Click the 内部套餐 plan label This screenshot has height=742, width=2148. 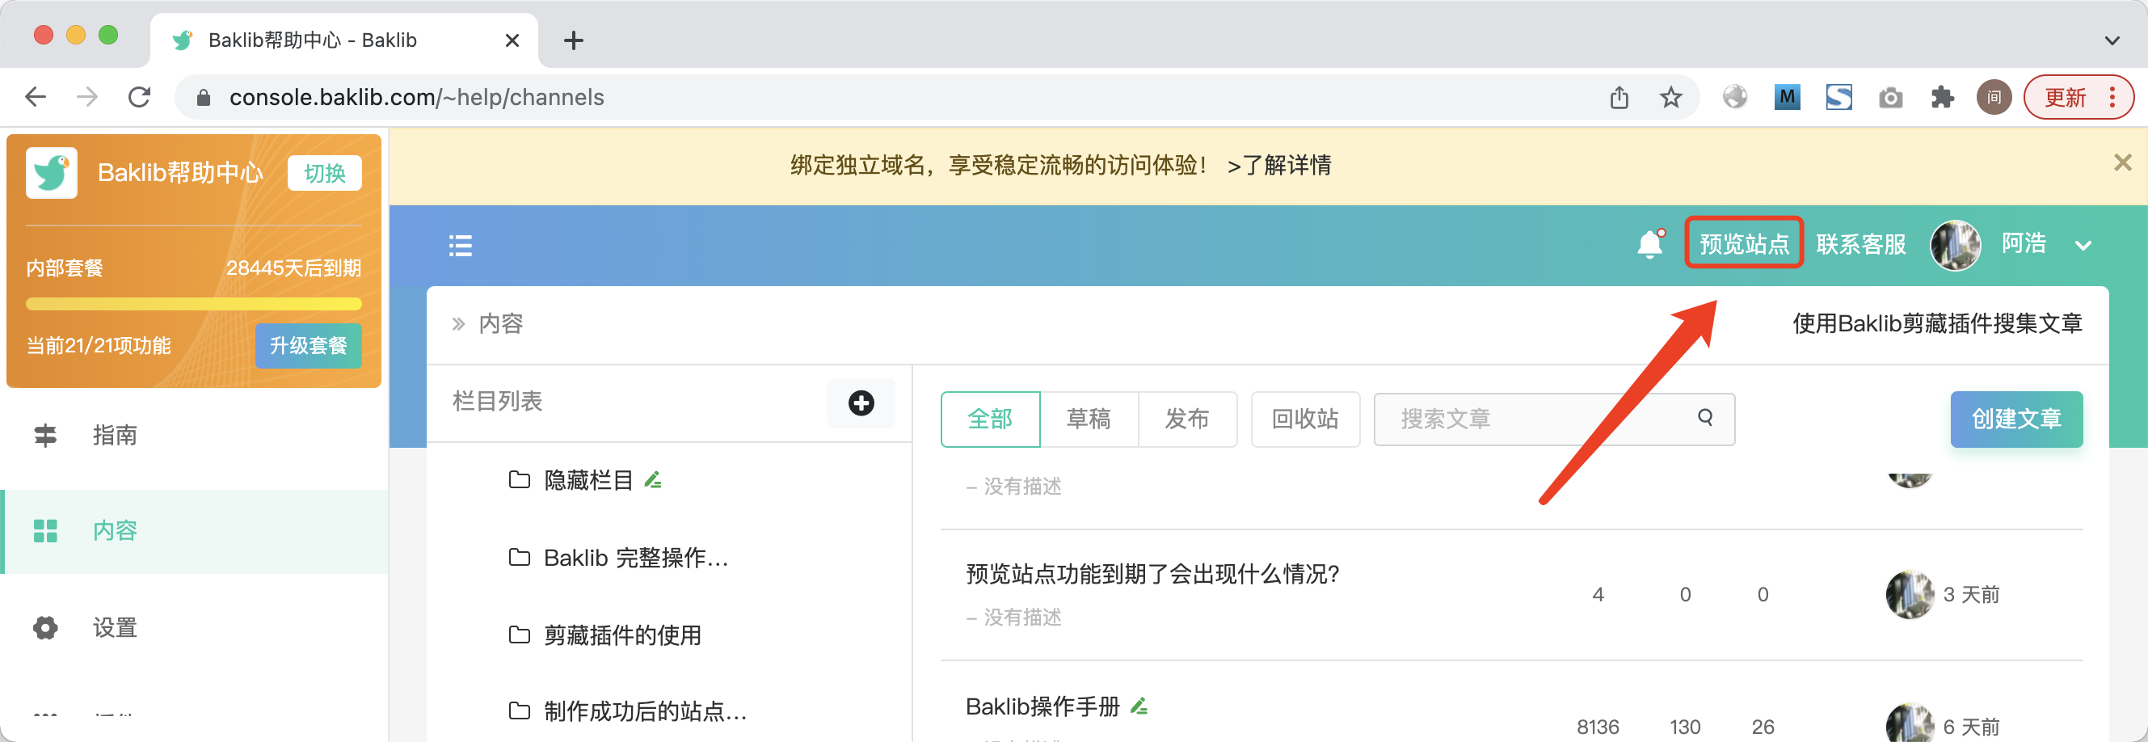[64, 268]
